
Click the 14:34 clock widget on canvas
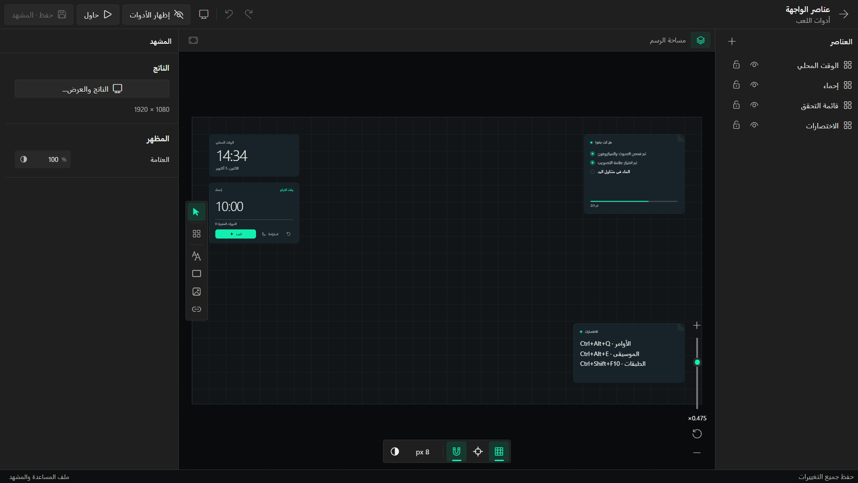254,156
